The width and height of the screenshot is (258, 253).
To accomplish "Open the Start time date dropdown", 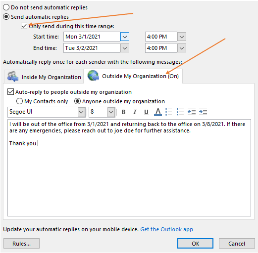I will click(x=125, y=37).
